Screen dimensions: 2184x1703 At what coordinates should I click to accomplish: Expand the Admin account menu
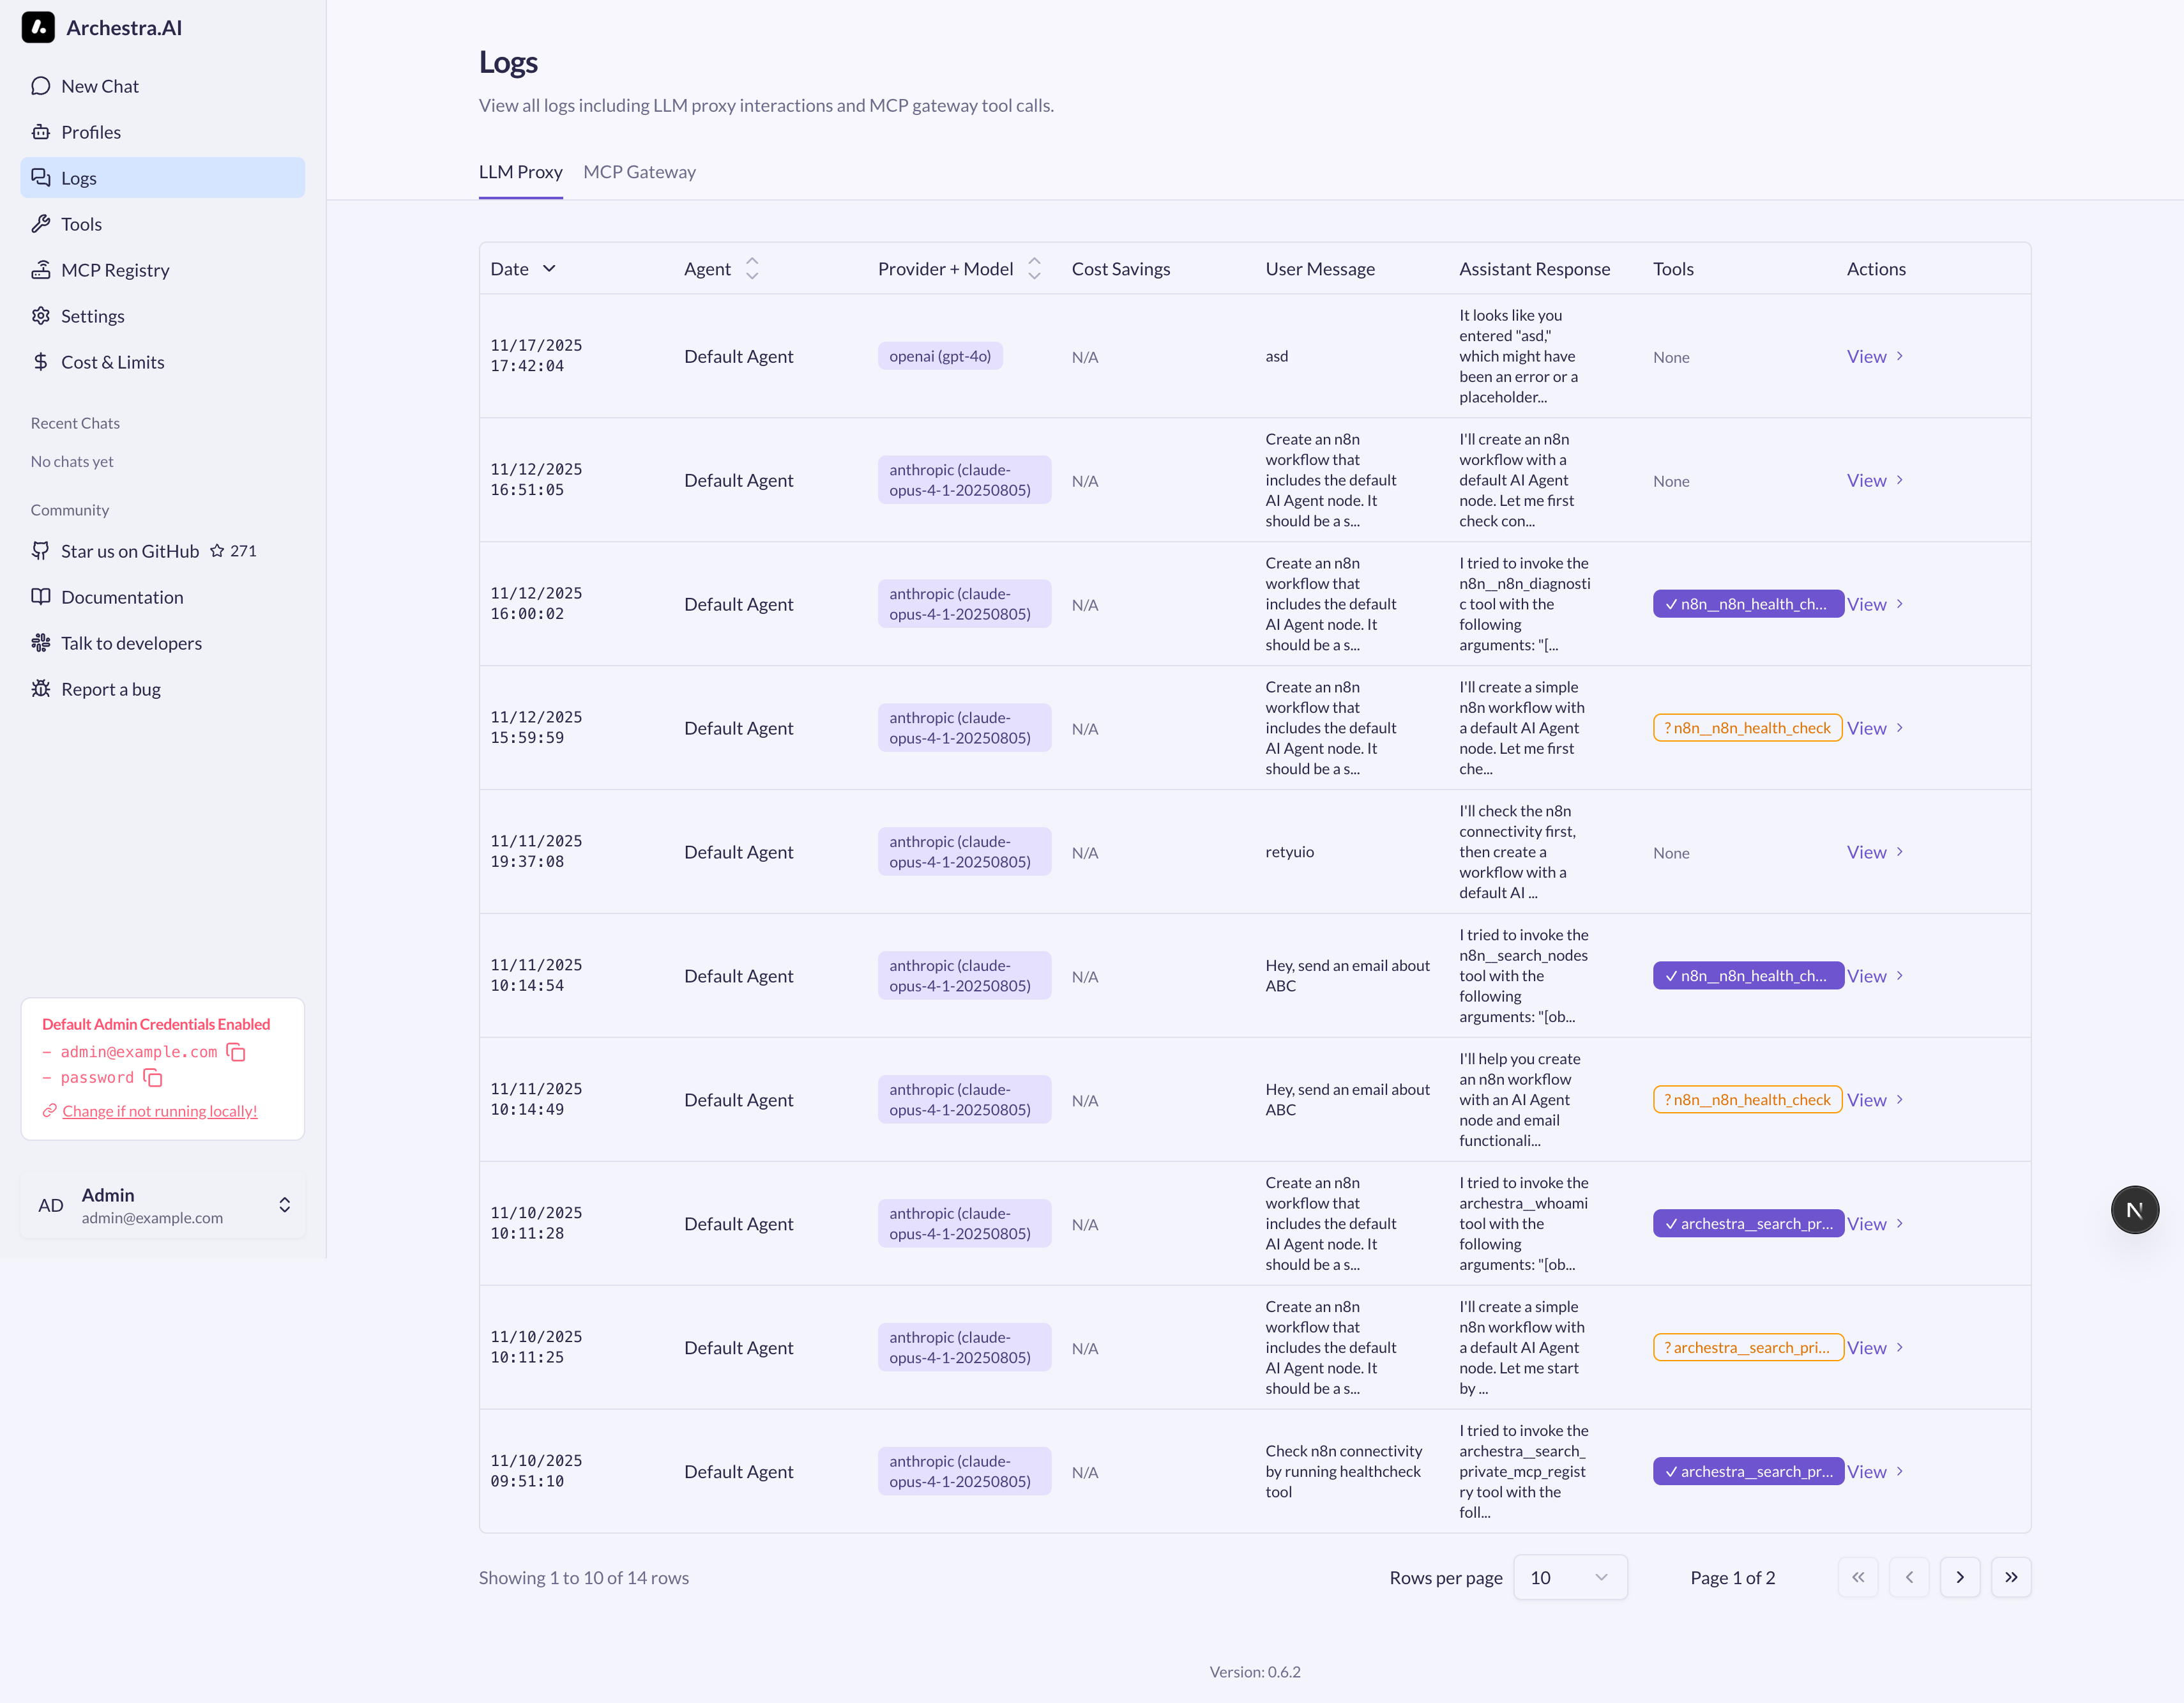tap(285, 1206)
